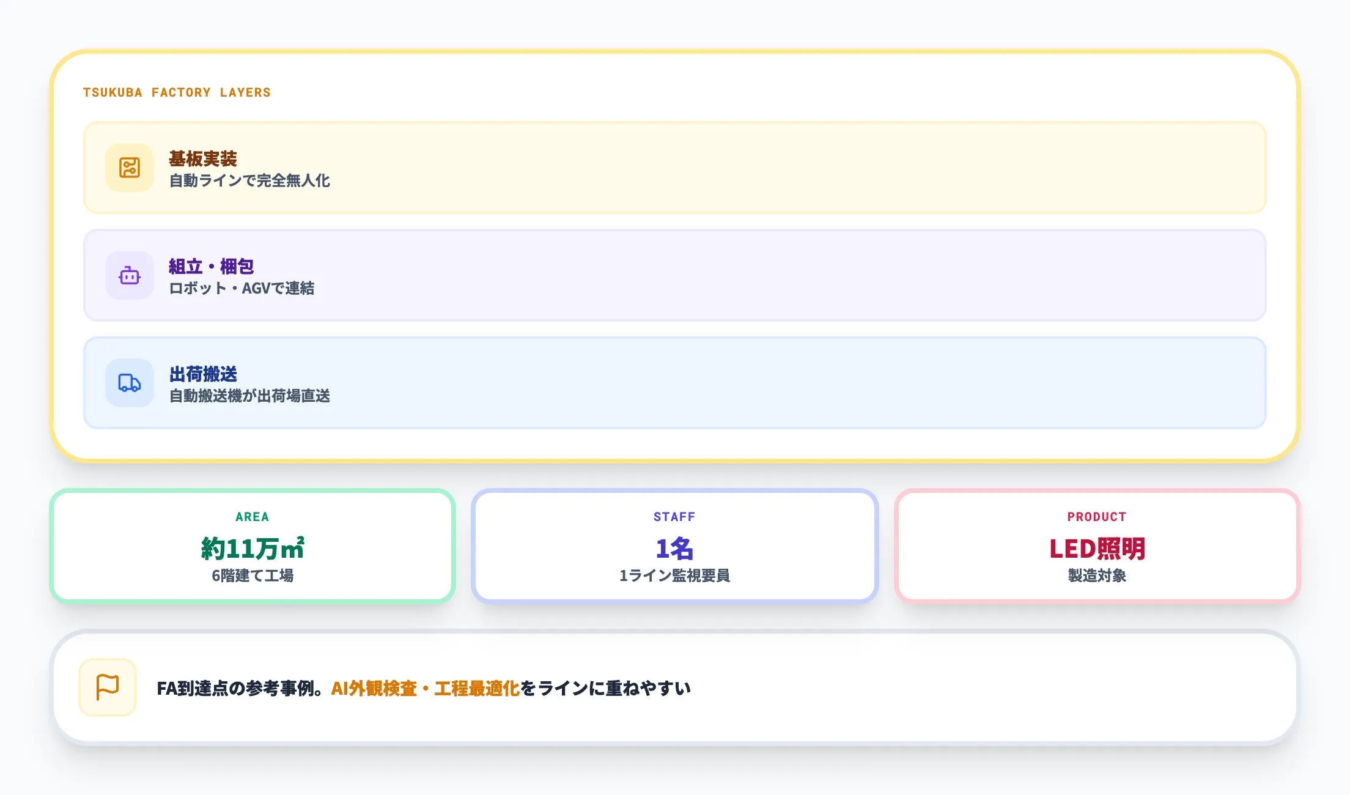Click the ロボット・AGVで連結 description
1350x795 pixels.
coord(242,289)
